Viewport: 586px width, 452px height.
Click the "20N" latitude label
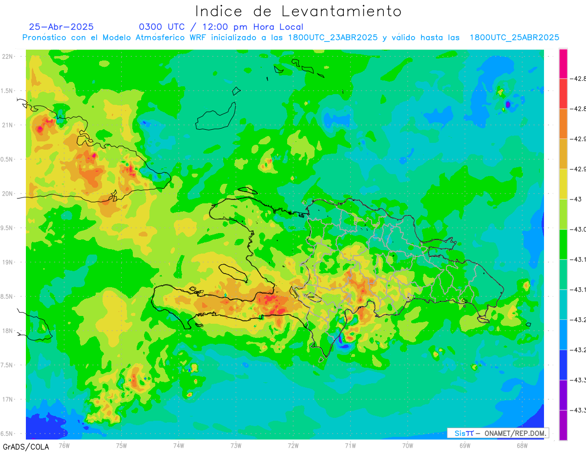tap(8, 194)
